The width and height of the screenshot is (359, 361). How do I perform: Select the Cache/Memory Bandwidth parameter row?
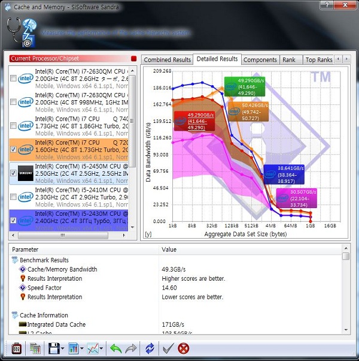click(x=176, y=269)
